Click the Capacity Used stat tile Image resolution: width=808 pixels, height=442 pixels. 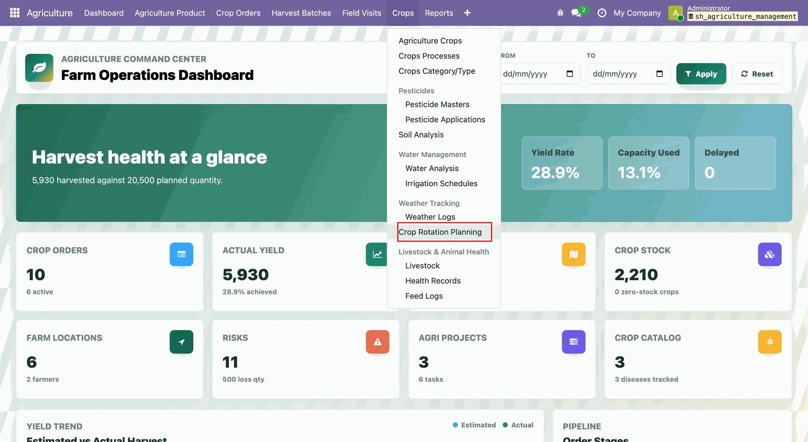(649, 163)
